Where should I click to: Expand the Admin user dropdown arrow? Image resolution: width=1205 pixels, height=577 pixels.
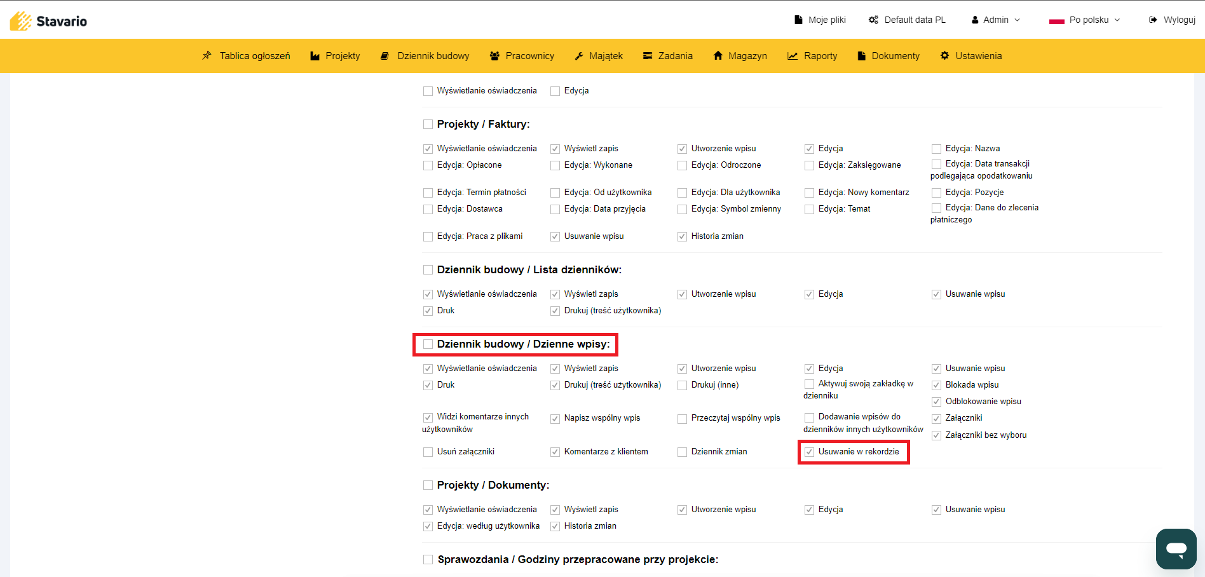point(1017,20)
